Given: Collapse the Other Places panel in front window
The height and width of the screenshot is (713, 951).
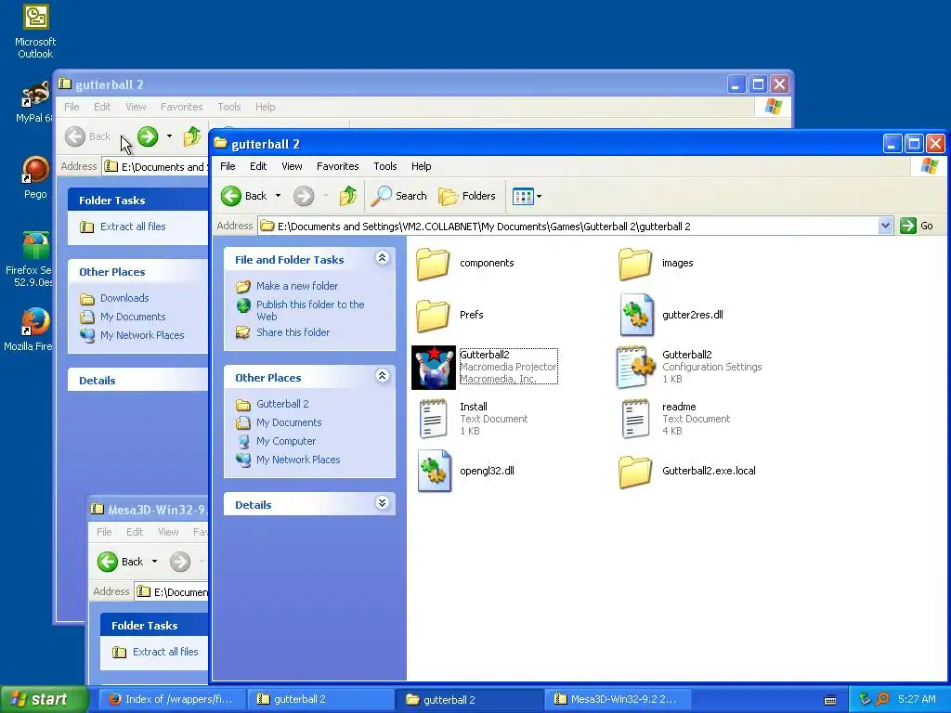Looking at the screenshot, I should coord(382,376).
